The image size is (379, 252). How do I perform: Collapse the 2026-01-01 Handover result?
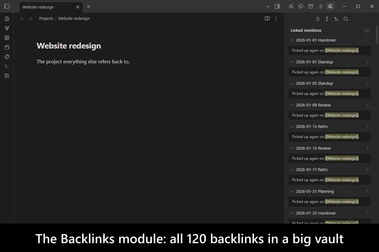[x=292, y=40]
